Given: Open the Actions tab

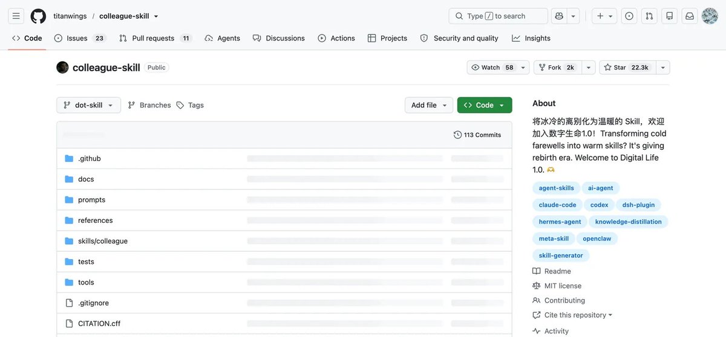Looking at the screenshot, I should pyautogui.click(x=336, y=38).
